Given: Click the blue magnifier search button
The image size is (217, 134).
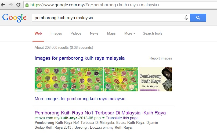Looking at the screenshot, I should click(198, 18).
